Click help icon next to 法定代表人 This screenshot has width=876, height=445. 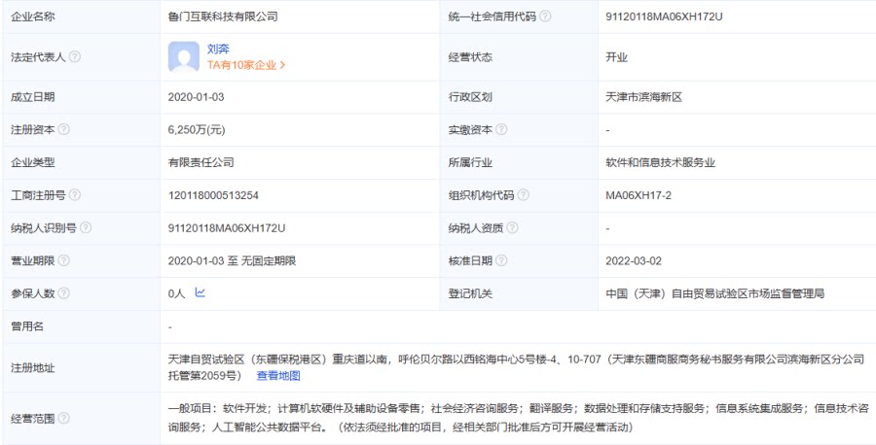[75, 57]
